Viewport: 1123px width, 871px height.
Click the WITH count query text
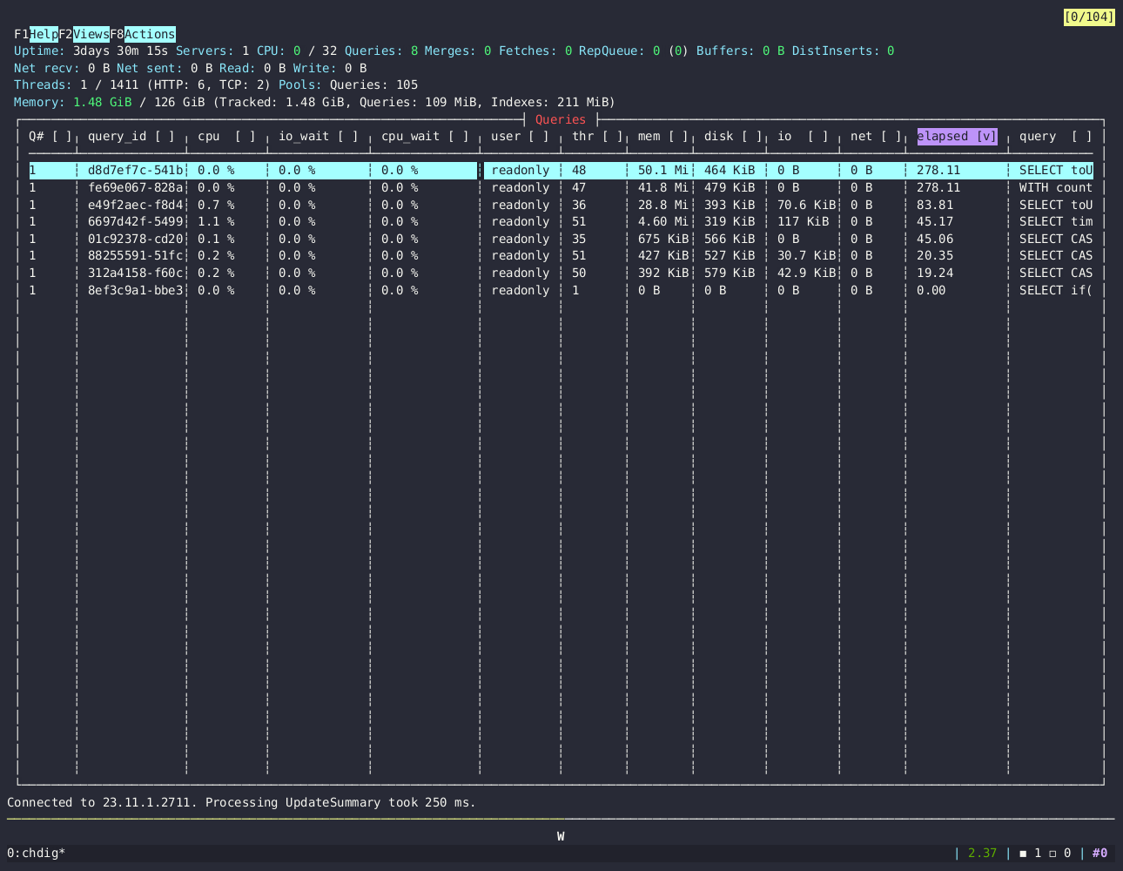(1056, 187)
